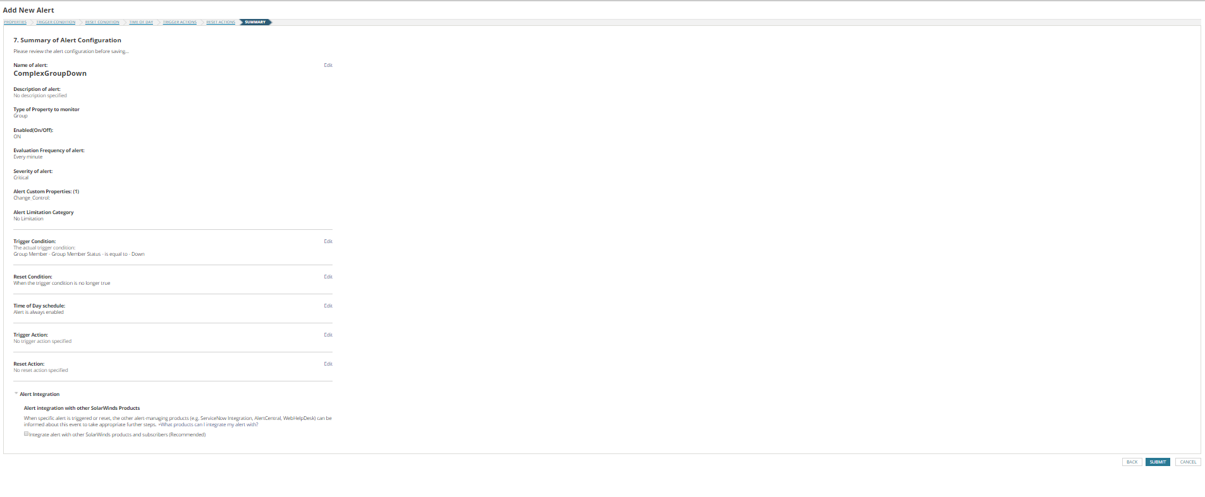Open the Trigger Actions wizard step
This screenshot has height=497, width=1205.
180,22
